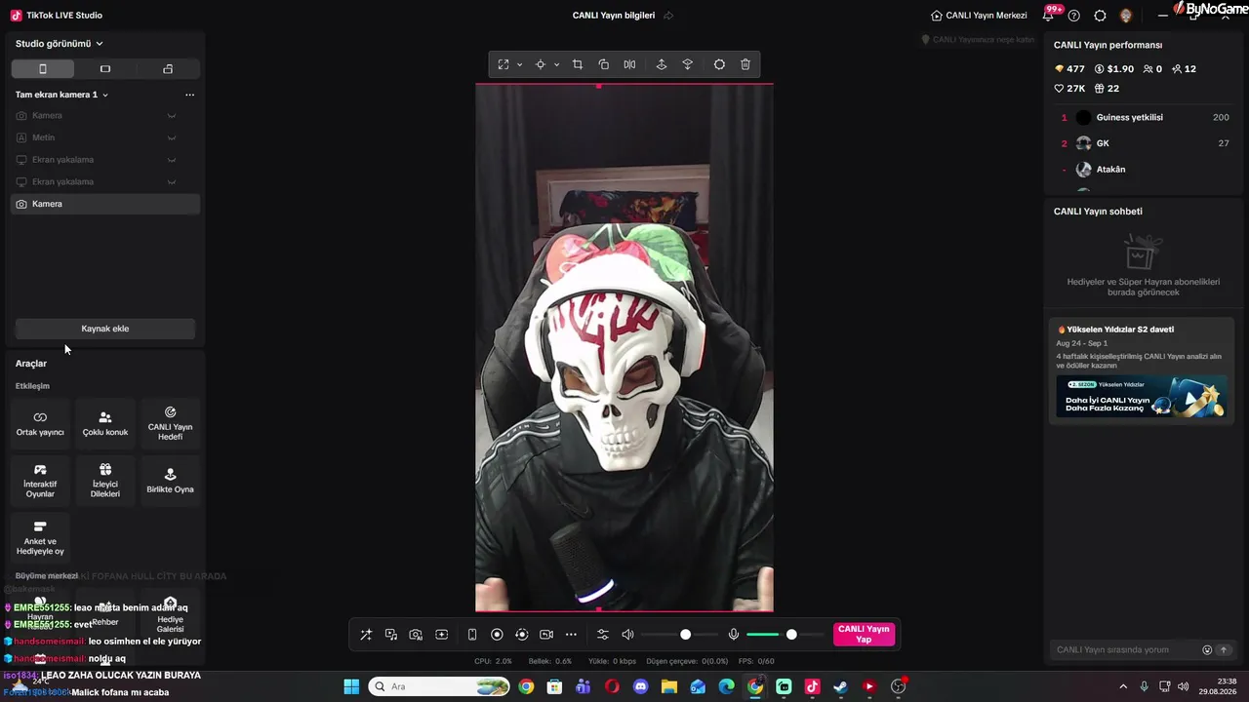
Task: Click the virtual camera icon
Action: (x=546, y=635)
